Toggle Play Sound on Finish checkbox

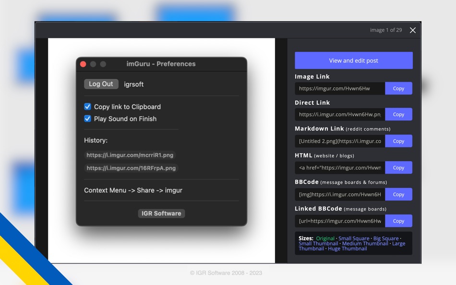(87, 119)
